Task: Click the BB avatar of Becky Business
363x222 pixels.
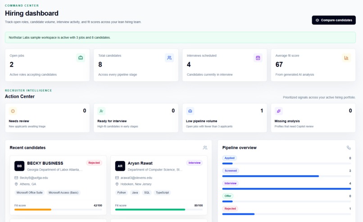Action: pyautogui.click(x=19, y=166)
